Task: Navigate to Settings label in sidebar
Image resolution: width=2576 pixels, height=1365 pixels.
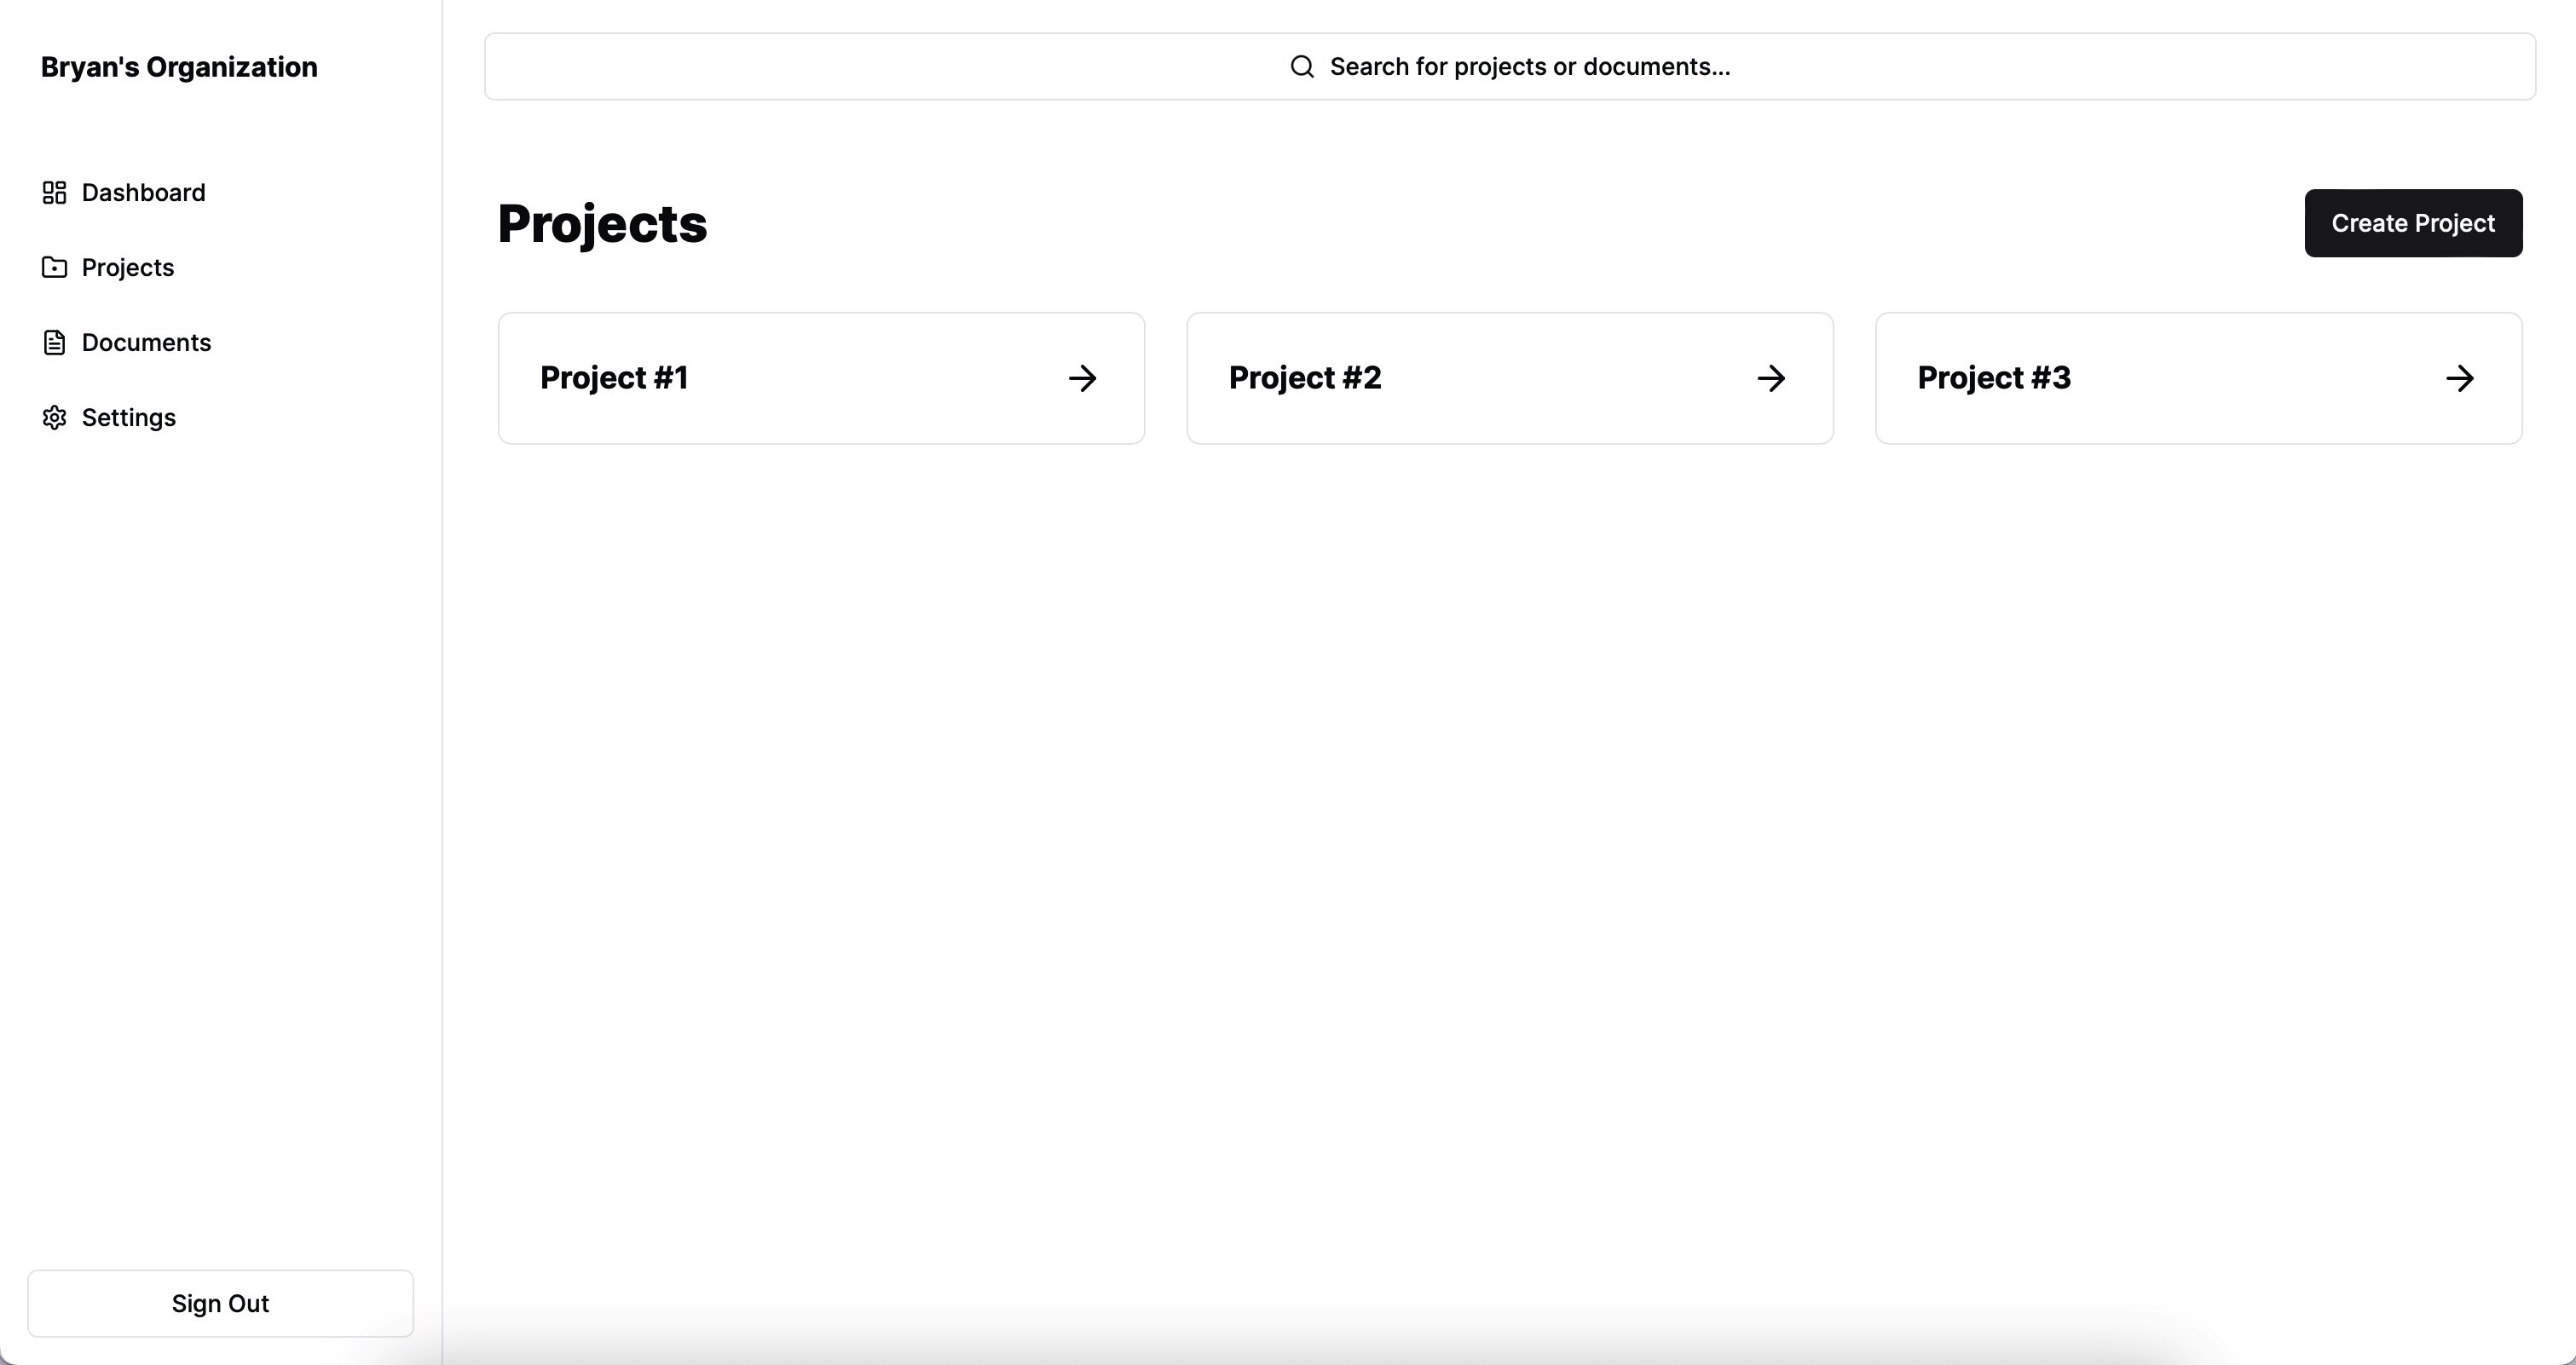Action: click(129, 418)
